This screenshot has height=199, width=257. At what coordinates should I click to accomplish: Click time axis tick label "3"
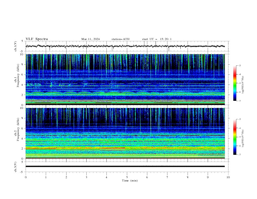point(86,177)
